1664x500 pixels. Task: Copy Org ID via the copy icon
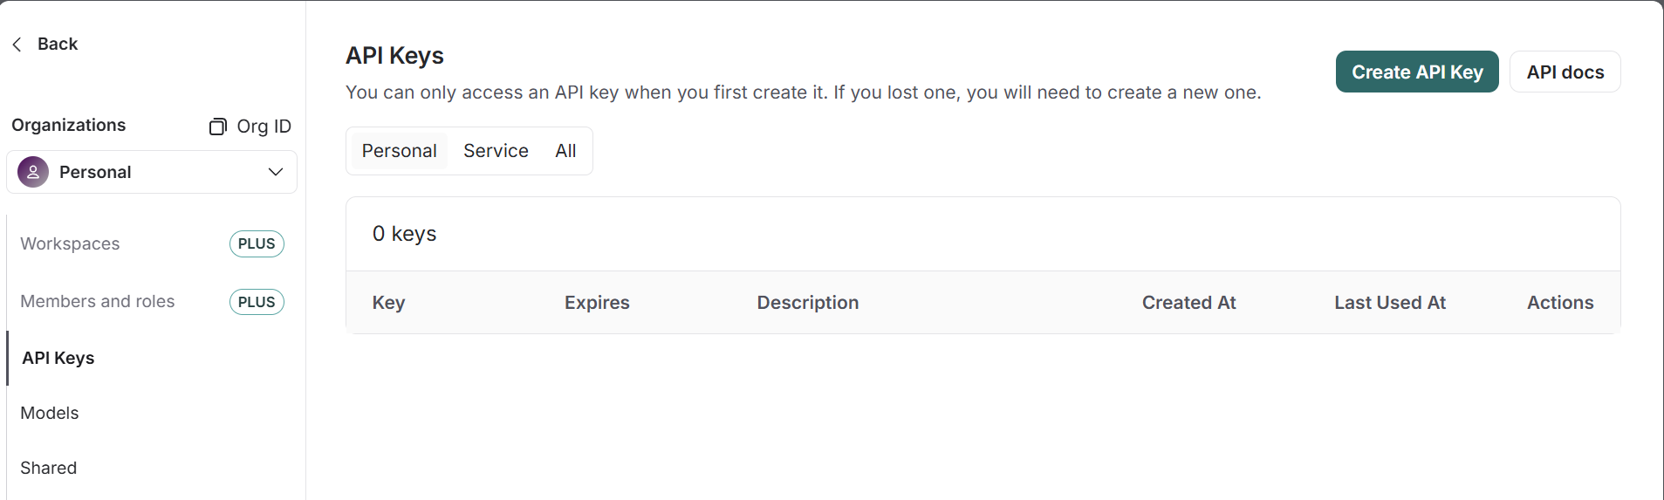217,127
